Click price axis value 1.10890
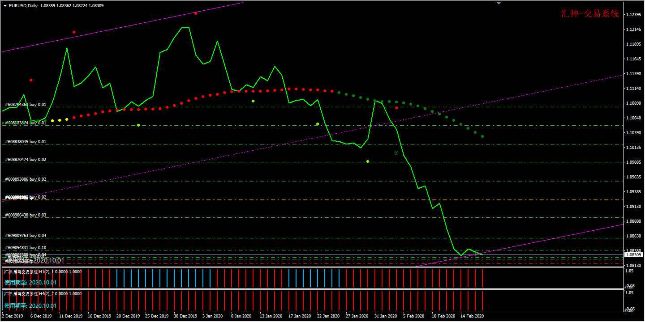This screenshot has width=645, height=322. tap(633, 103)
